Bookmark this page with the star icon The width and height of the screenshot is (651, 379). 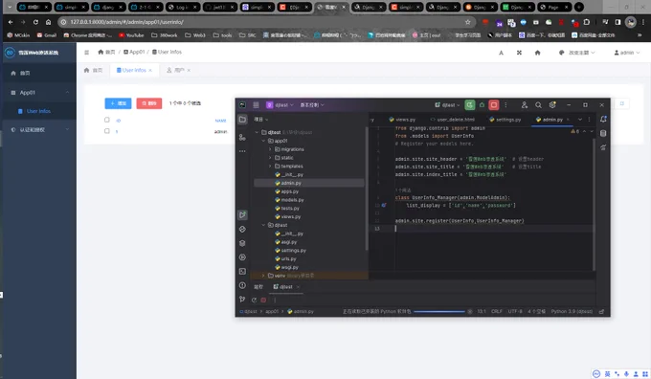[x=468, y=22]
